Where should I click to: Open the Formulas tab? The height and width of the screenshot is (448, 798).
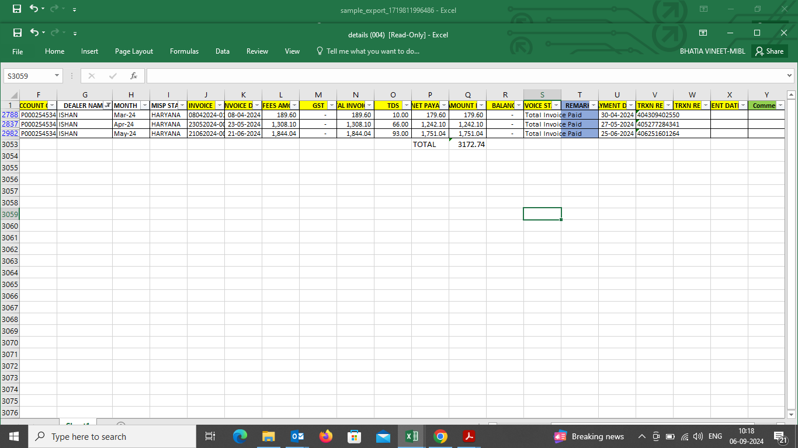coord(184,51)
